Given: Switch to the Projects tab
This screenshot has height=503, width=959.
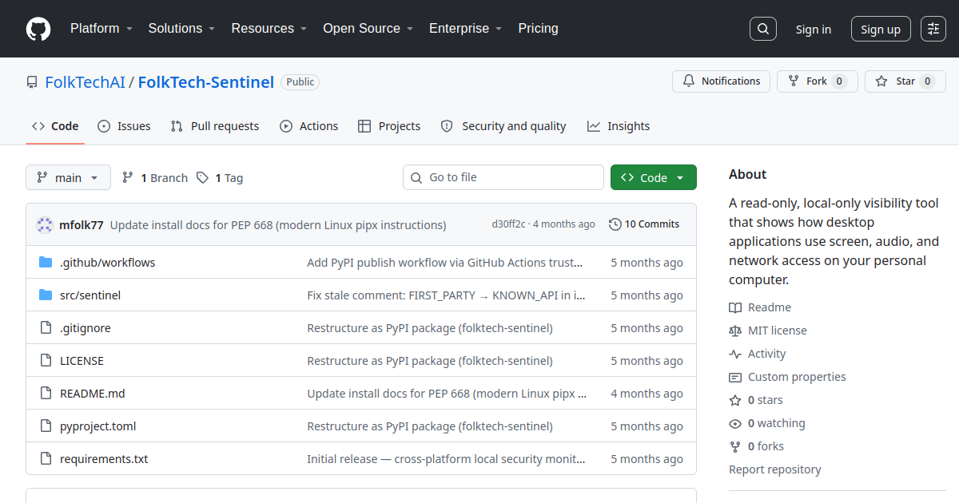Looking at the screenshot, I should point(389,126).
